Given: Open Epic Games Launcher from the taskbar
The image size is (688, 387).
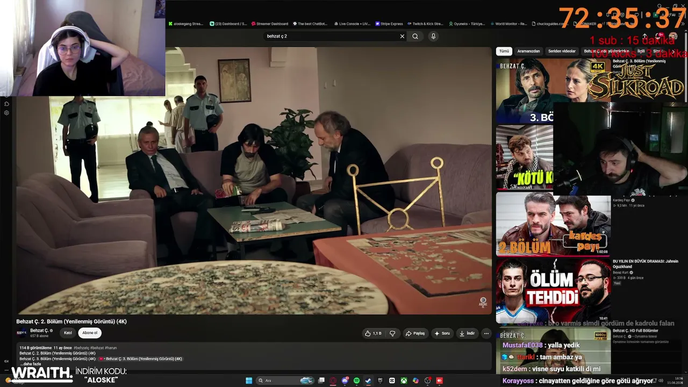Looking at the screenshot, I should [x=380, y=381].
